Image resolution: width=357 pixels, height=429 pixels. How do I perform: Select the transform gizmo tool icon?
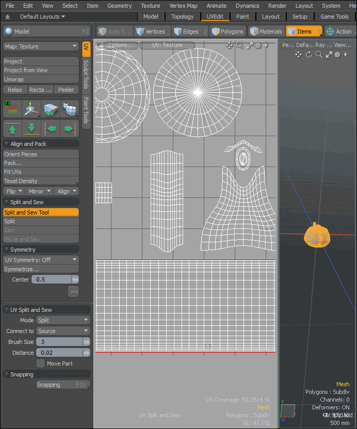pos(32,109)
